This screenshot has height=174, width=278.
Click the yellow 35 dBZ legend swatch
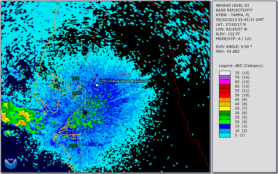coord(224,108)
